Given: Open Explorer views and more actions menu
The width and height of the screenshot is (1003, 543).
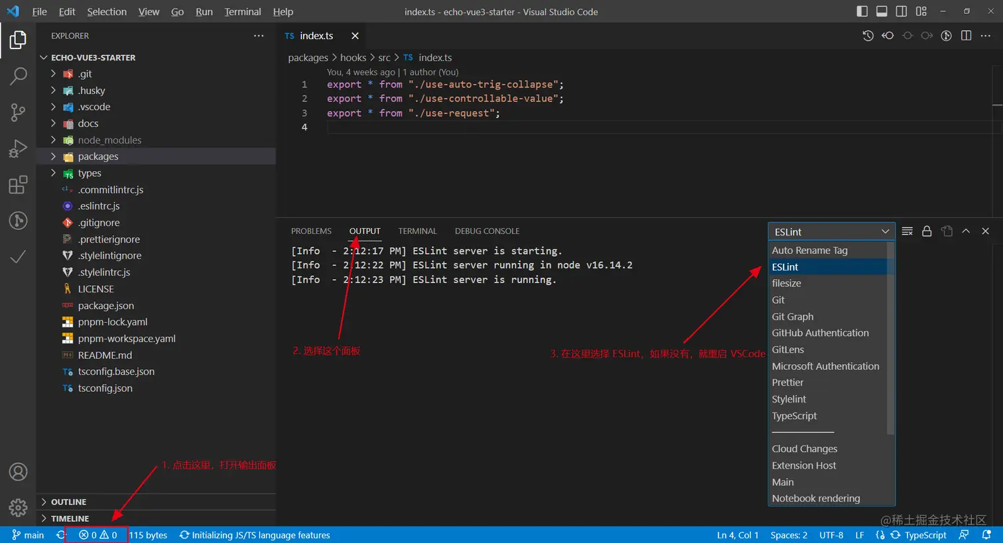Looking at the screenshot, I should point(259,36).
